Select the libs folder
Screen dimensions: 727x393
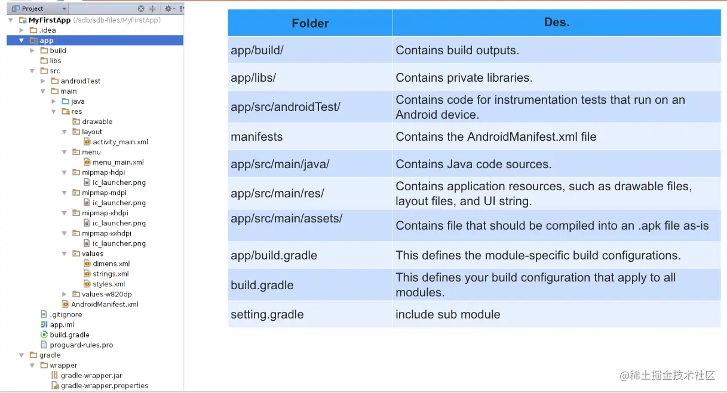pos(55,61)
